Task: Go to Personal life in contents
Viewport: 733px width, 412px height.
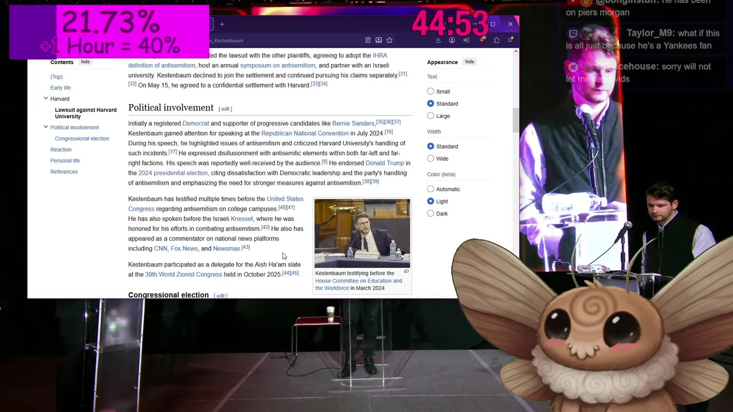Action: [65, 161]
